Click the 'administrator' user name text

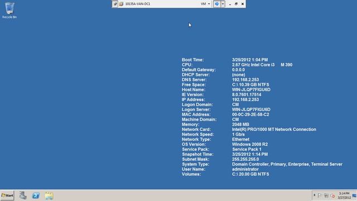tap(245, 169)
